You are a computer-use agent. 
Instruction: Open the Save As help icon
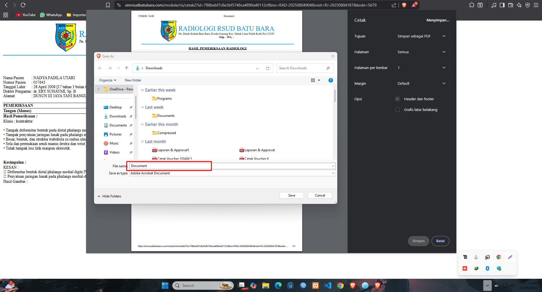[331, 80]
